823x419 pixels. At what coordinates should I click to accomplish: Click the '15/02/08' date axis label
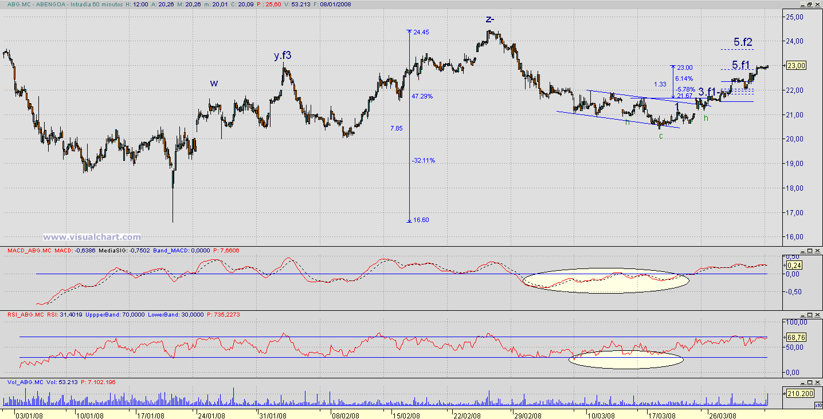pos(406,415)
